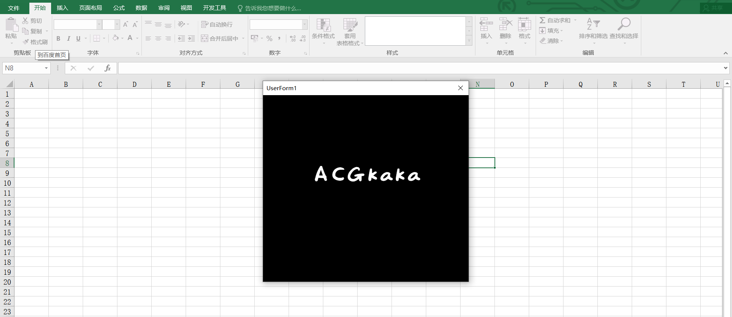Click the Insert Function fx icon

(x=108, y=68)
